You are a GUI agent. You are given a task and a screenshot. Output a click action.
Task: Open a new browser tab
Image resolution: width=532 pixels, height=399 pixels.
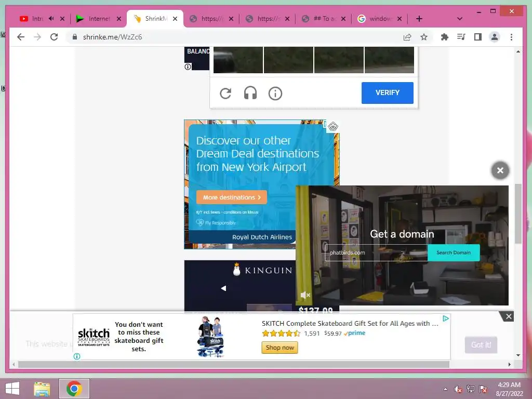[419, 19]
